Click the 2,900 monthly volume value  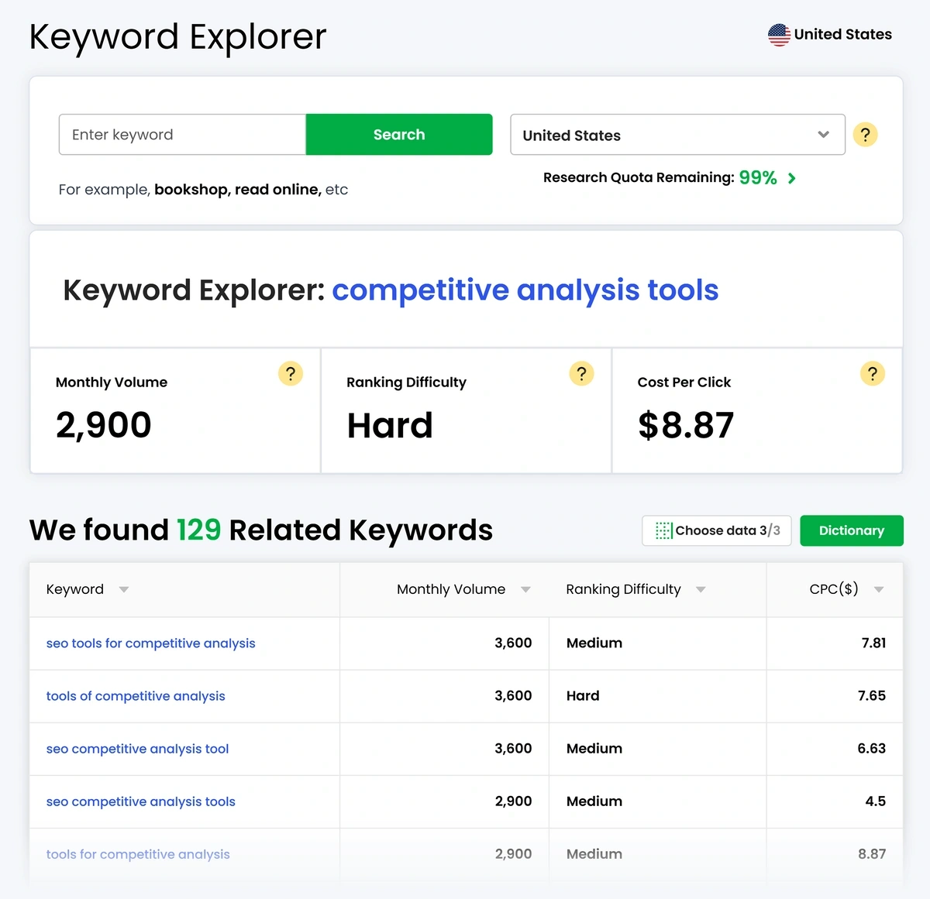click(x=104, y=425)
